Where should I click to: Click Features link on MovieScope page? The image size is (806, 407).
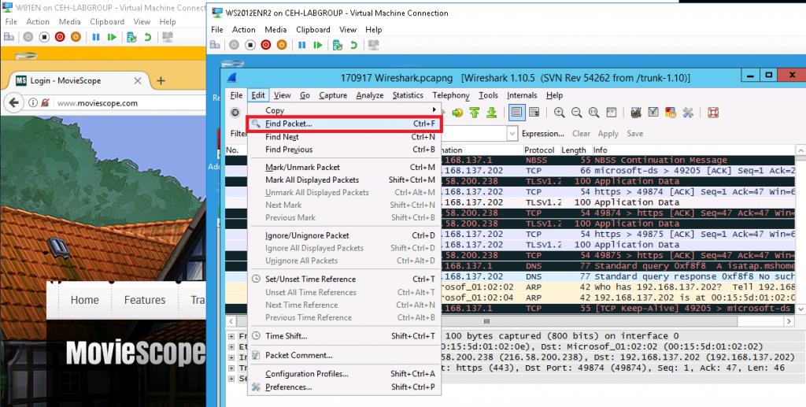tap(145, 300)
